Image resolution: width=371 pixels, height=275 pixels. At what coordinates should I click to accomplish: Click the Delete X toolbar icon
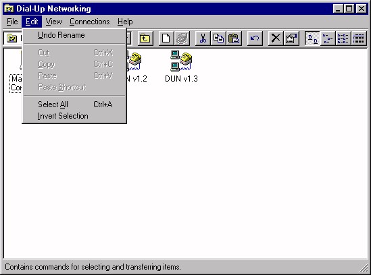point(276,38)
